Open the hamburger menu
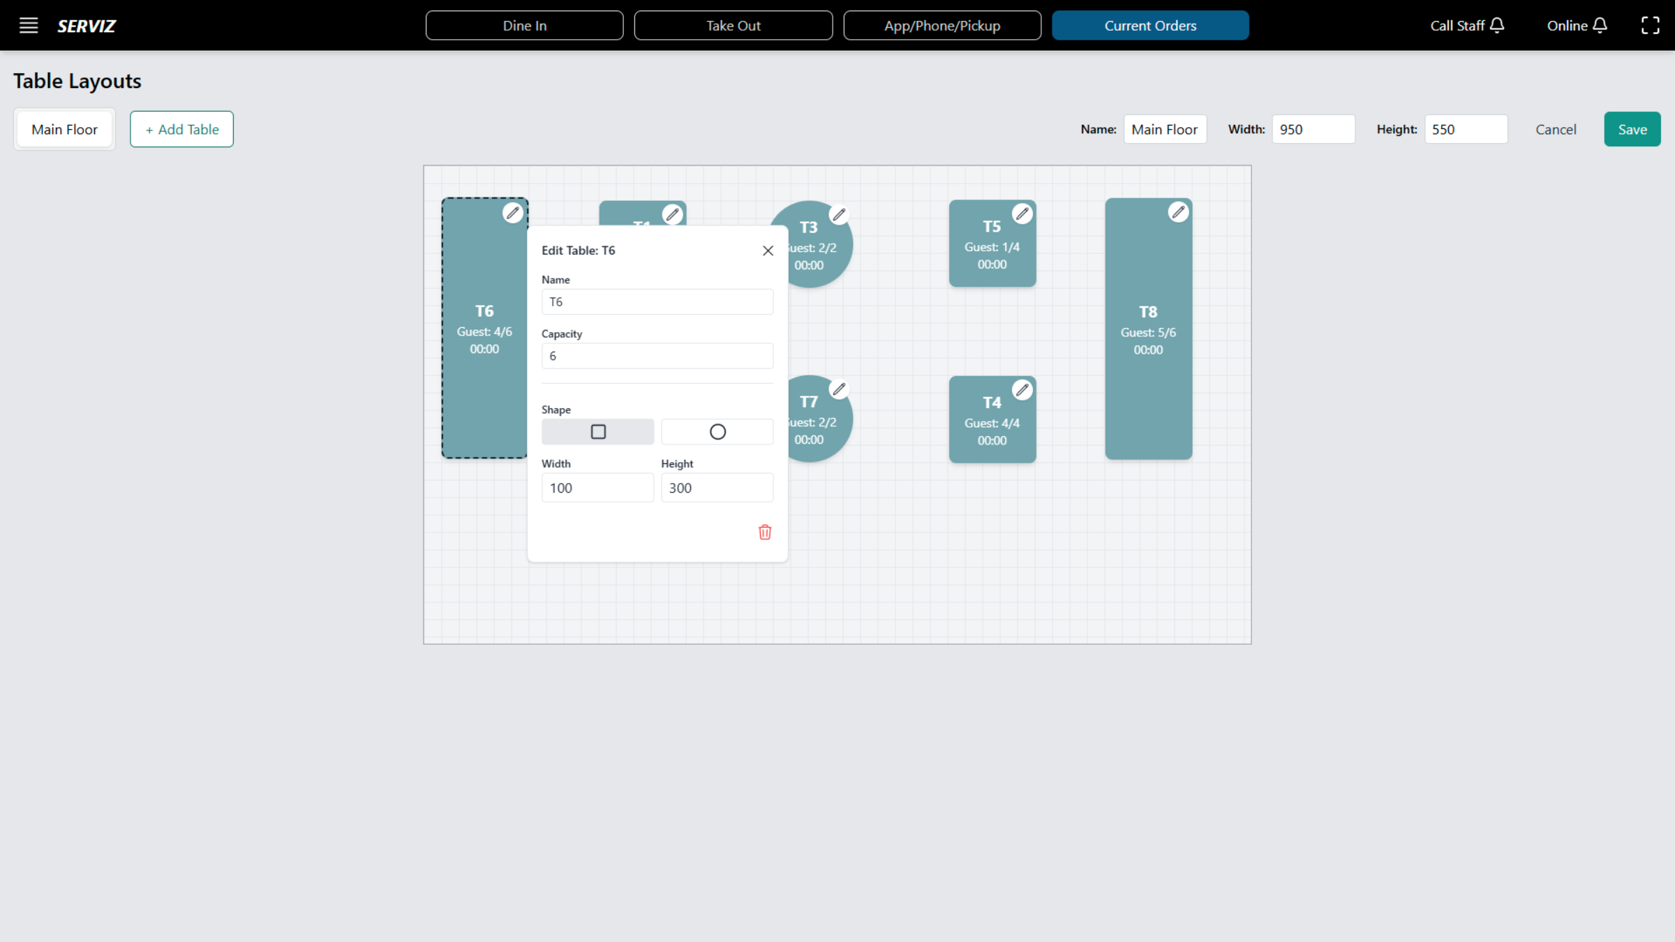Screen dimensions: 1675x942 point(29,26)
